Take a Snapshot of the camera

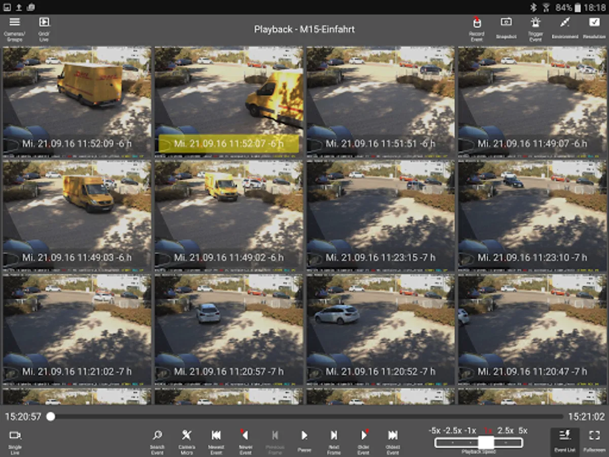pos(506,28)
